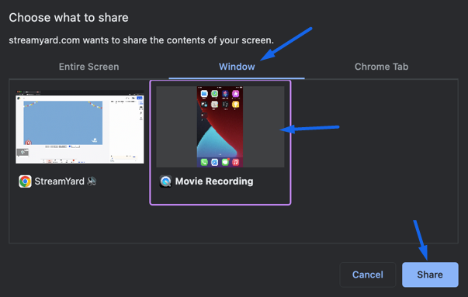This screenshot has height=297, width=468.
Task: Click the Cancel button
Action: click(368, 275)
